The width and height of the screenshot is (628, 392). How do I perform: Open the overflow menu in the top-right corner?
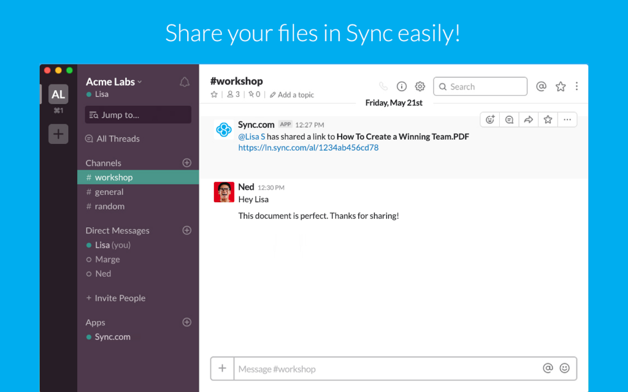tap(576, 86)
